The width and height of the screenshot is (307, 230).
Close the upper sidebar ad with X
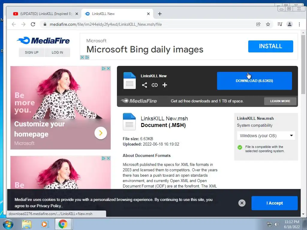click(108, 69)
